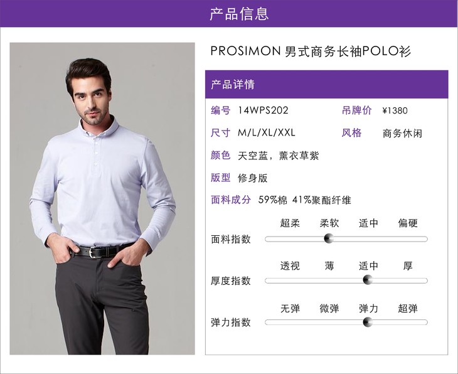
Task: Select the 超弹 elasticity label
Action: tap(408, 308)
